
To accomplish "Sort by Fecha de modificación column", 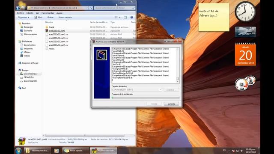I will tap(99, 22).
